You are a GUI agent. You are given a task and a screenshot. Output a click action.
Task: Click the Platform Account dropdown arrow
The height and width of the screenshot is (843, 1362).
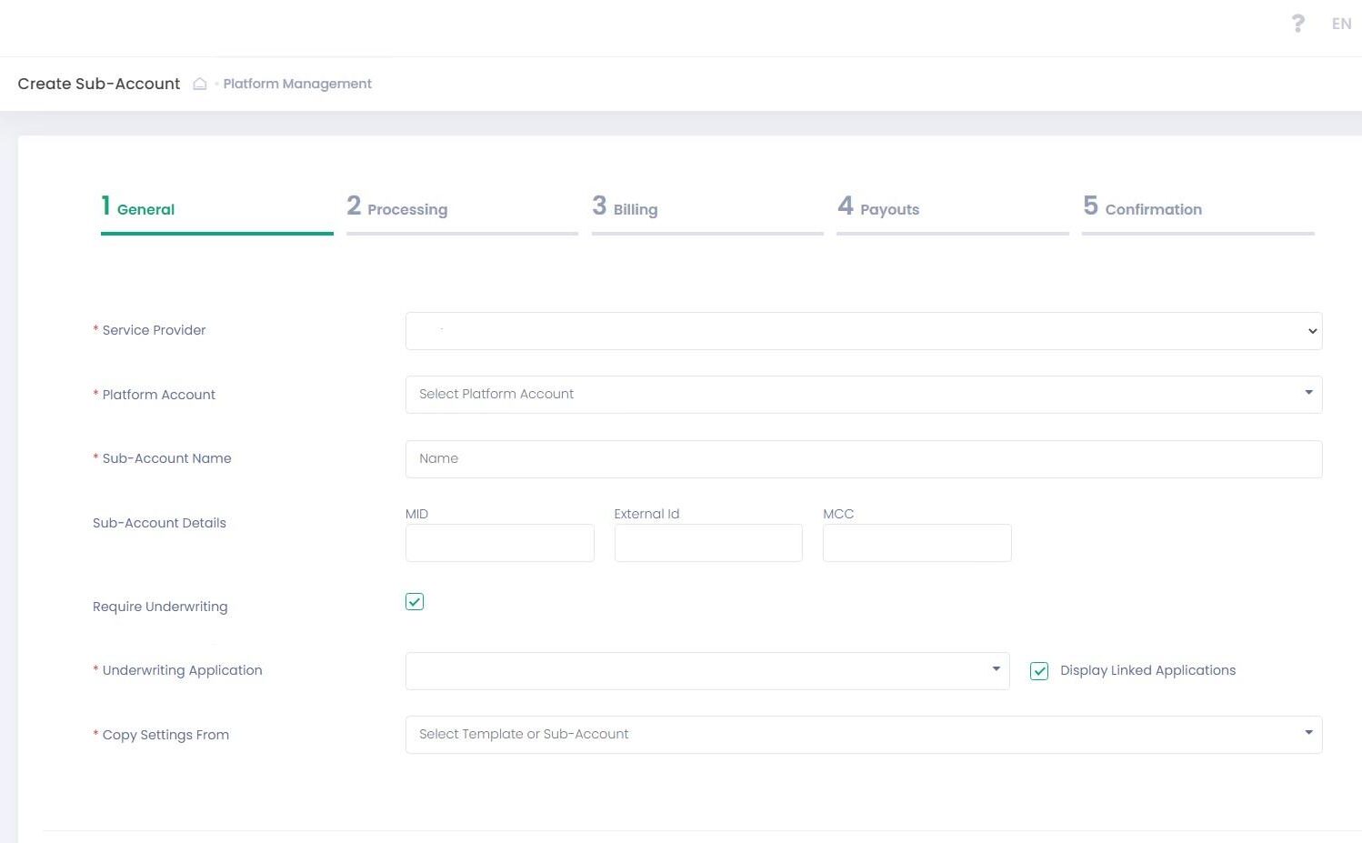(x=1308, y=393)
